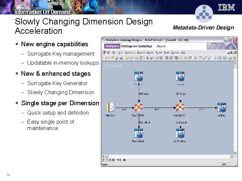Click the first-tab navigation arrow
Image resolution: width=242 pixels, height=181 pixels.
click(104, 160)
